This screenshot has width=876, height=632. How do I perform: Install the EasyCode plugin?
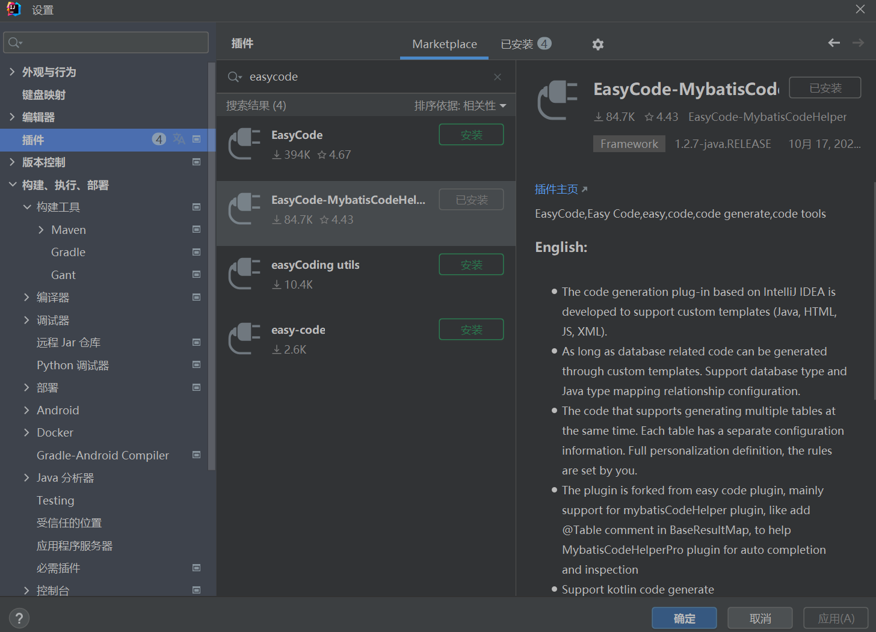pos(471,135)
